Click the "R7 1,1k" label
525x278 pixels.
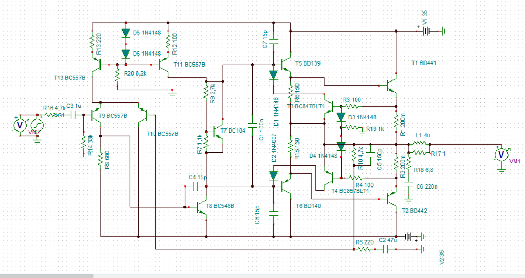pos(199,144)
